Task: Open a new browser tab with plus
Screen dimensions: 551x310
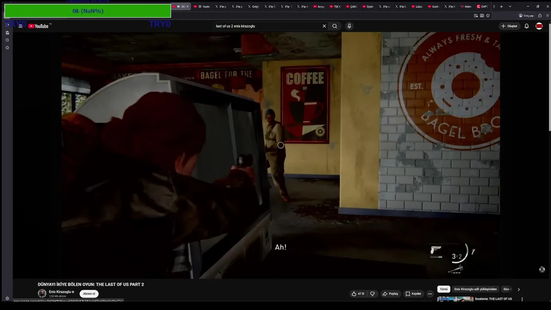Action: tap(501, 6)
